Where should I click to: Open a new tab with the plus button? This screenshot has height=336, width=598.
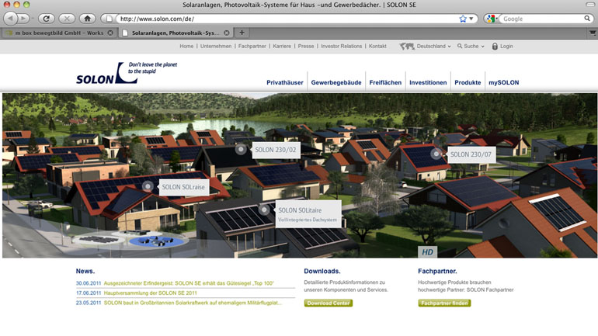242,33
